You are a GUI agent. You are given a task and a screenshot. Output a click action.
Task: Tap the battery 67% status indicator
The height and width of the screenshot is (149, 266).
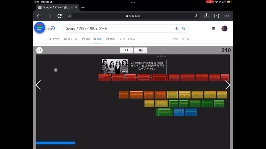pyautogui.click(x=227, y=2)
